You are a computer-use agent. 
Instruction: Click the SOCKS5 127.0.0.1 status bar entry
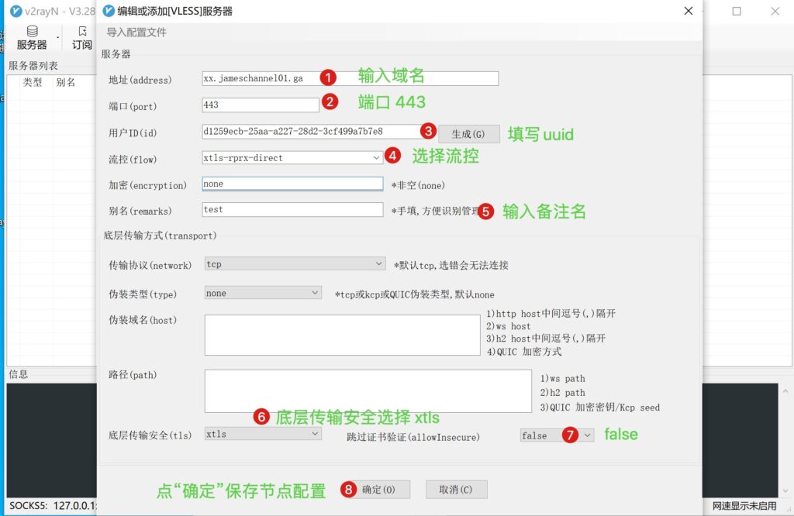point(53,506)
